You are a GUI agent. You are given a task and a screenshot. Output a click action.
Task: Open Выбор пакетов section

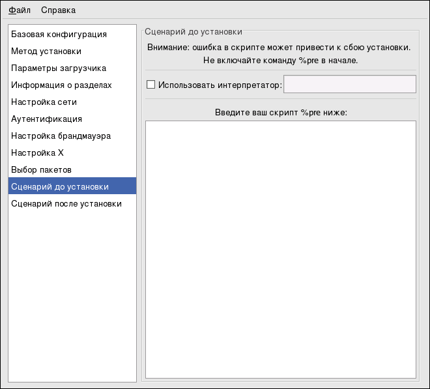click(41, 169)
